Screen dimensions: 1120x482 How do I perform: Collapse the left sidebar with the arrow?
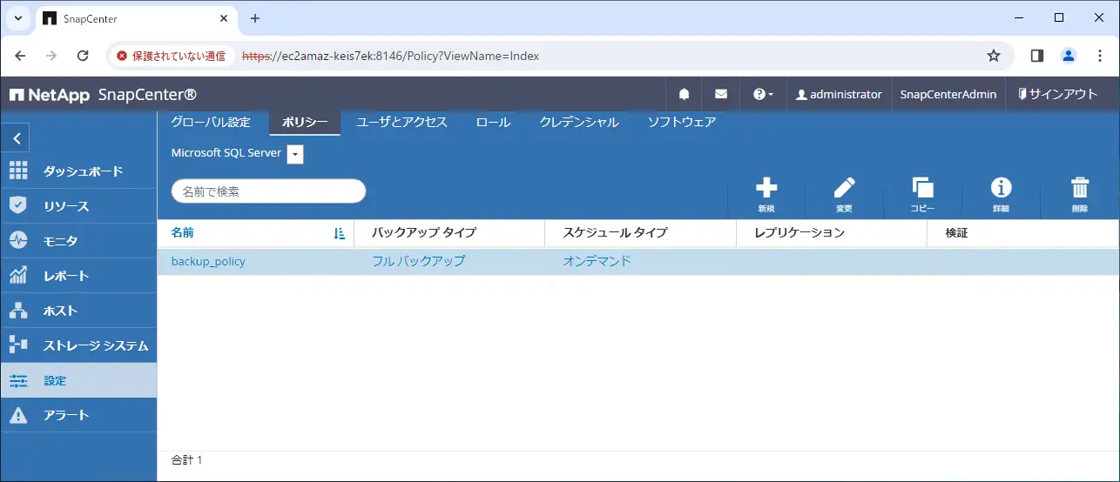pyautogui.click(x=17, y=138)
